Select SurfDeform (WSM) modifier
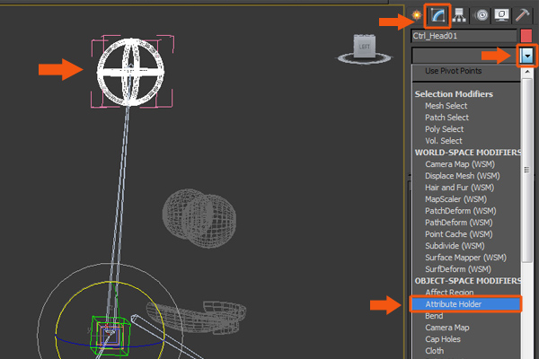539x359 pixels. pos(458,269)
